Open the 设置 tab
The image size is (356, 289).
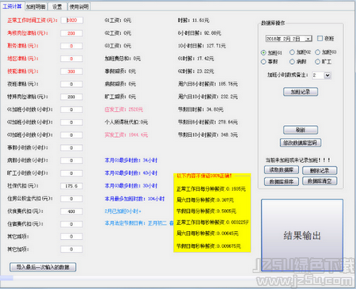tap(57, 6)
